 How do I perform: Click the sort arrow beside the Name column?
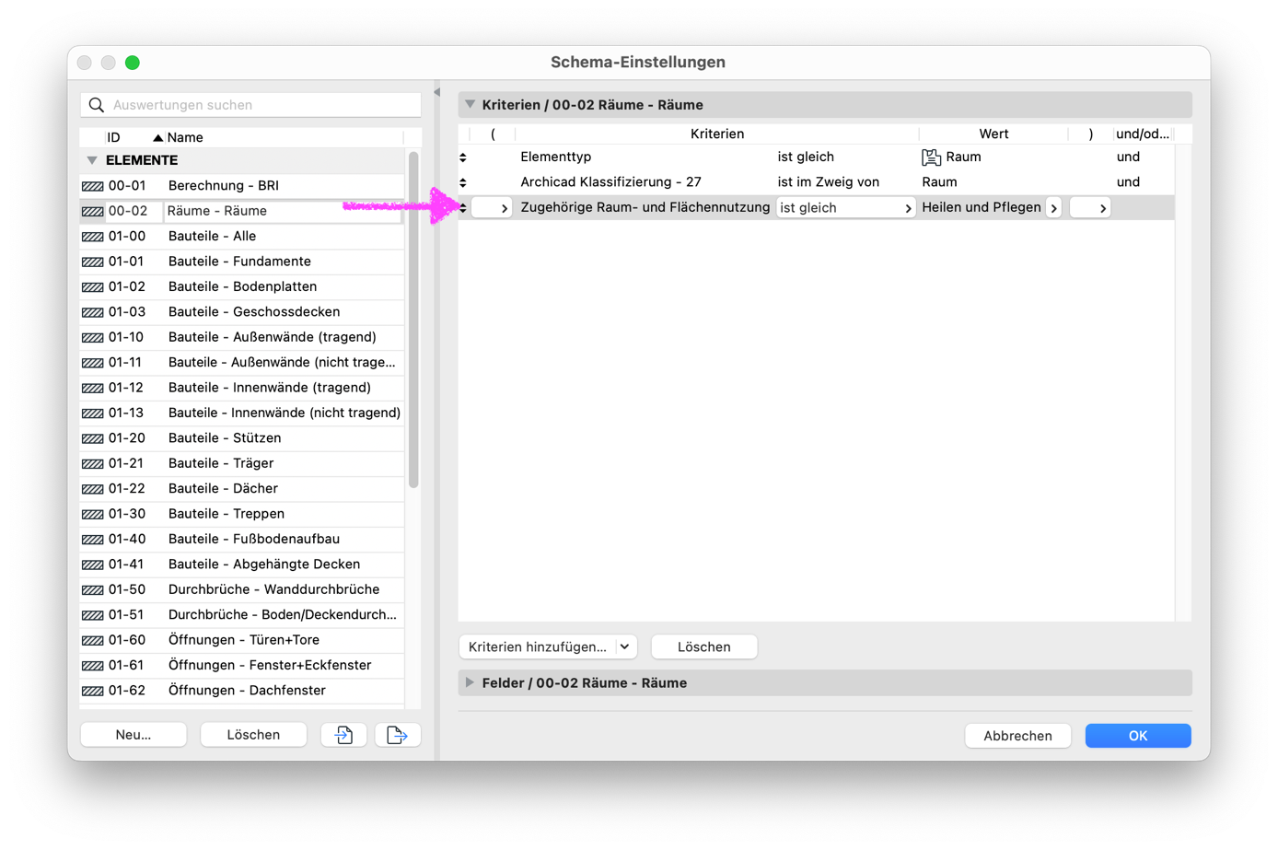click(157, 138)
